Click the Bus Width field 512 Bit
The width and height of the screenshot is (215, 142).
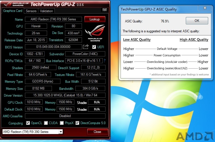tap(93, 81)
